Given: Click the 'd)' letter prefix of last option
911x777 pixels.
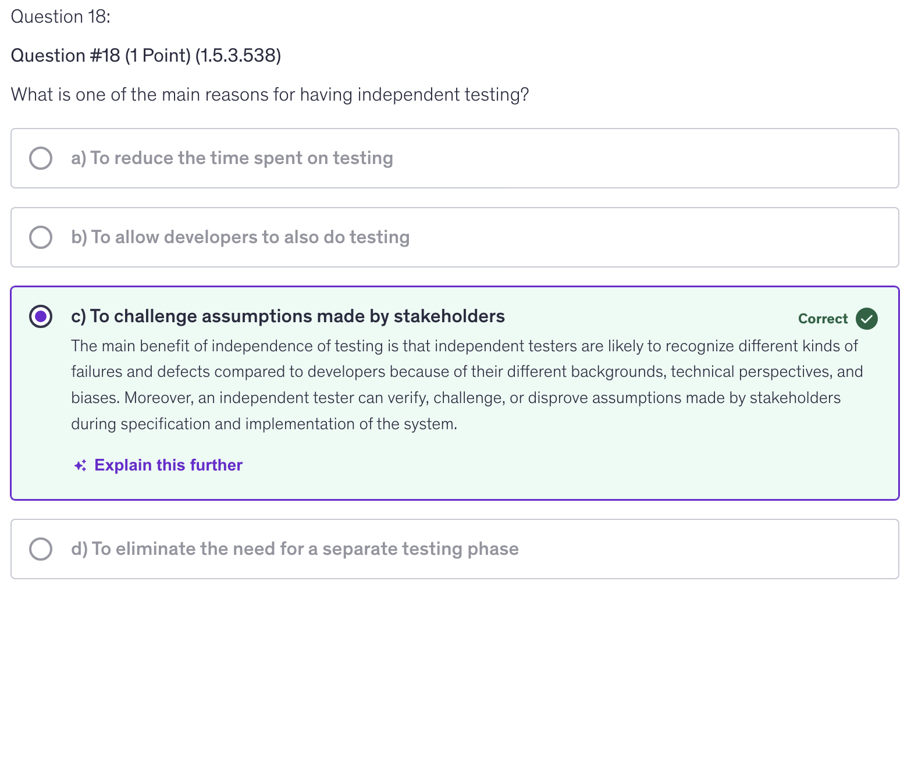Looking at the screenshot, I should [79, 549].
